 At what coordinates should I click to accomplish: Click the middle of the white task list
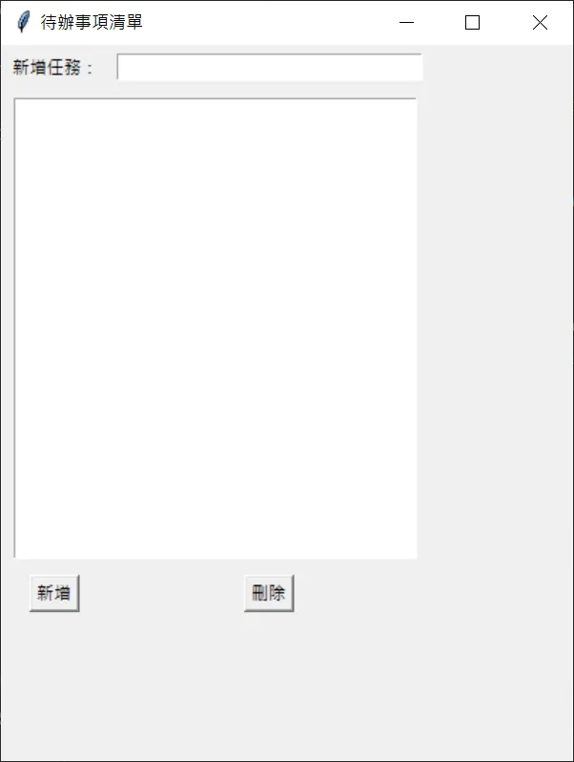215,328
